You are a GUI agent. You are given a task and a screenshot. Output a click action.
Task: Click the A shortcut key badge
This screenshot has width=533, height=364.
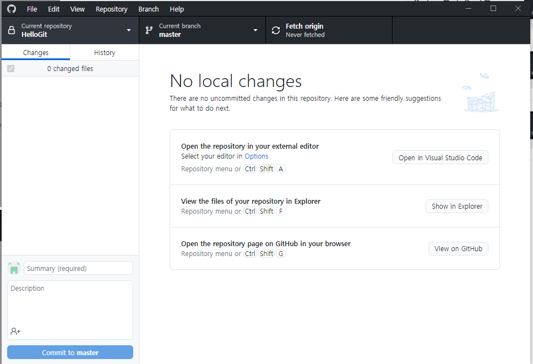[281, 169]
